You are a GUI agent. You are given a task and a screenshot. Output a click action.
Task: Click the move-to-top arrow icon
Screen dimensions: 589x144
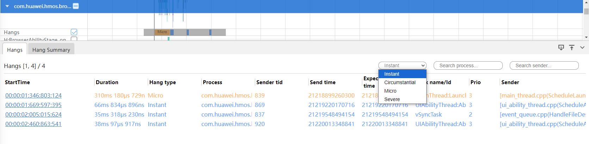tap(572, 48)
